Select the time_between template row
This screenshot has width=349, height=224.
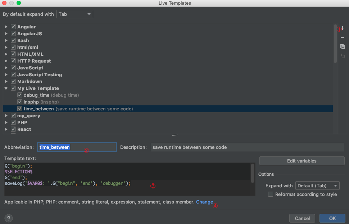click(78, 109)
